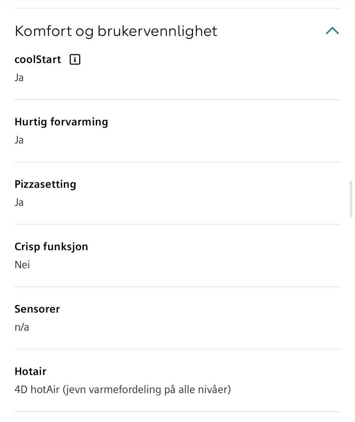This screenshot has width=355, height=422.
Task: Select the coolStart label text
Action: click(38, 60)
